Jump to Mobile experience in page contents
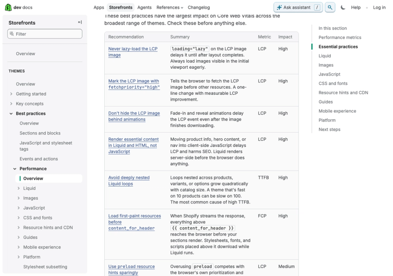This screenshot has width=393, height=276. [x=337, y=111]
